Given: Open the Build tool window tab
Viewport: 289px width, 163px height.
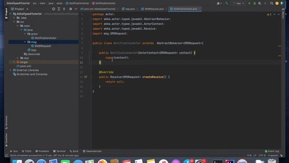Looking at the screenshot, I should 74,151.
